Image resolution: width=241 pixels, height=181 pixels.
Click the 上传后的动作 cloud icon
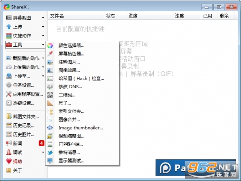coord(9,67)
